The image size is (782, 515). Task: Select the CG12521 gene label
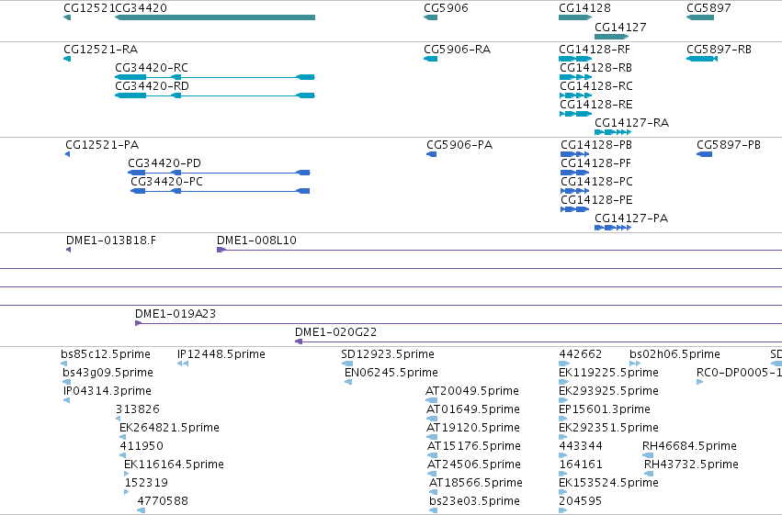pyautogui.click(x=89, y=8)
